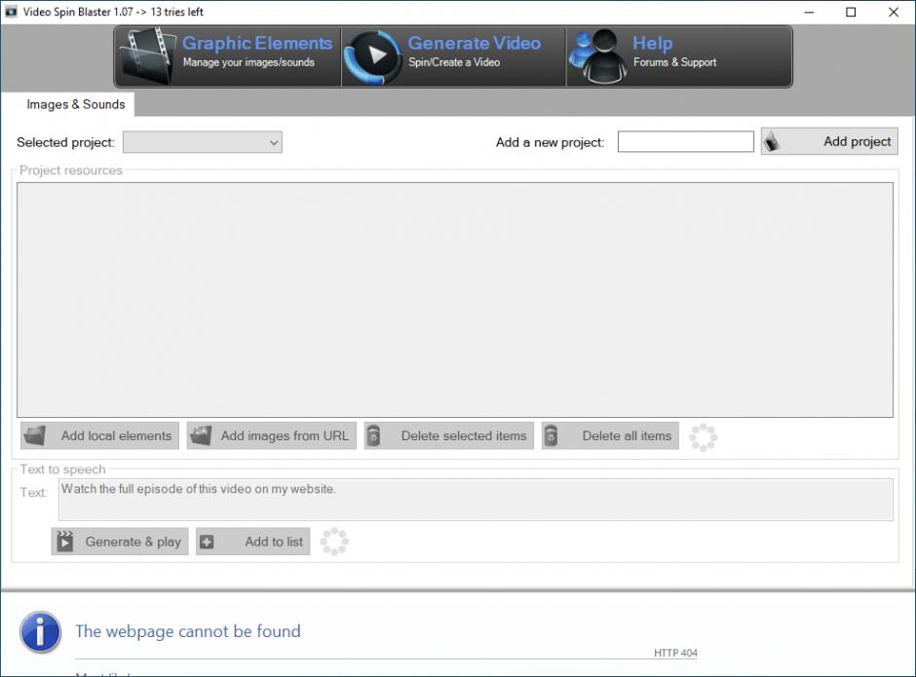Click Generate & play button
This screenshot has height=677, width=916.
(x=120, y=542)
